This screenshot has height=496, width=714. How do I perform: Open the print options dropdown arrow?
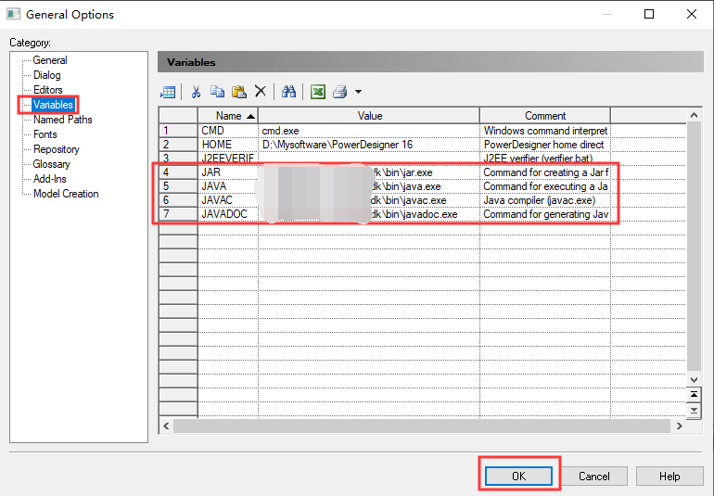tap(358, 92)
